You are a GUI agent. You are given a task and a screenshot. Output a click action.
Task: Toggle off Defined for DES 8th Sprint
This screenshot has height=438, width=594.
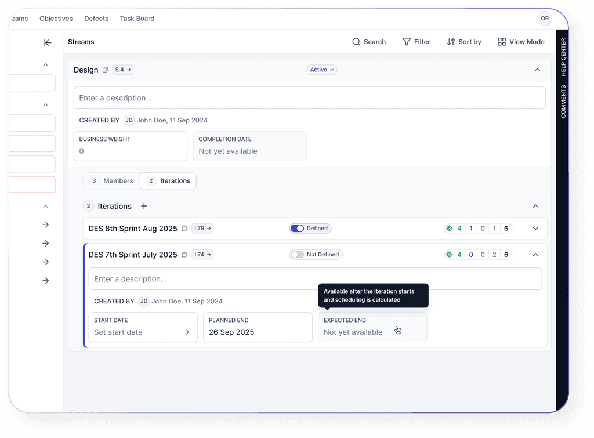(297, 229)
